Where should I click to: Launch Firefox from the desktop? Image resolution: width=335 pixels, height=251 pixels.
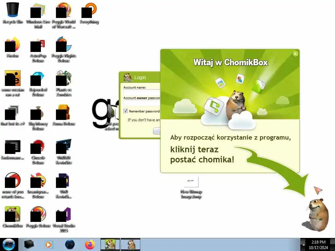click(x=13, y=47)
